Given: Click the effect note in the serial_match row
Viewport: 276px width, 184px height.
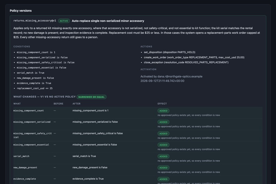Looking at the screenshot, I should 189,161.
